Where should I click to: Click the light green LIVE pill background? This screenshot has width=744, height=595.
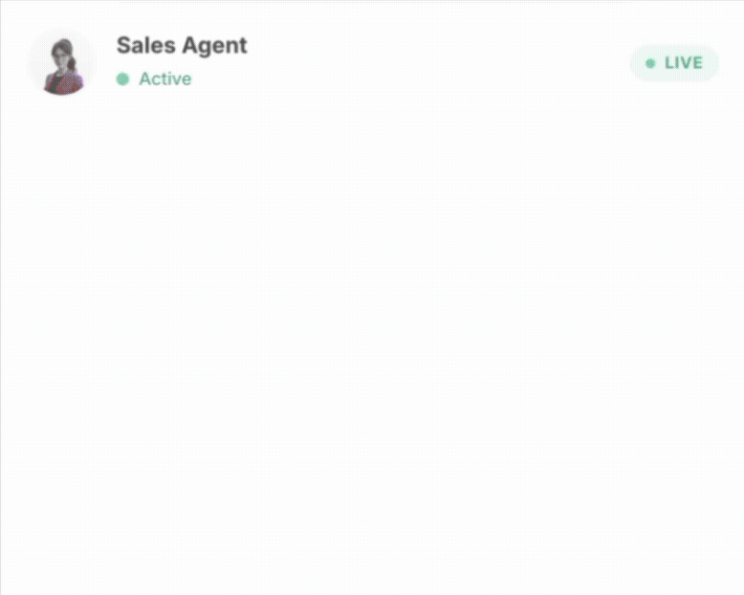674,63
